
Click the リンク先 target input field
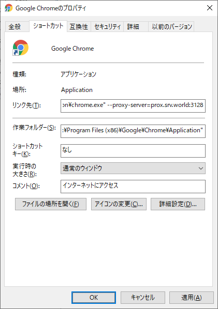coord(133,106)
